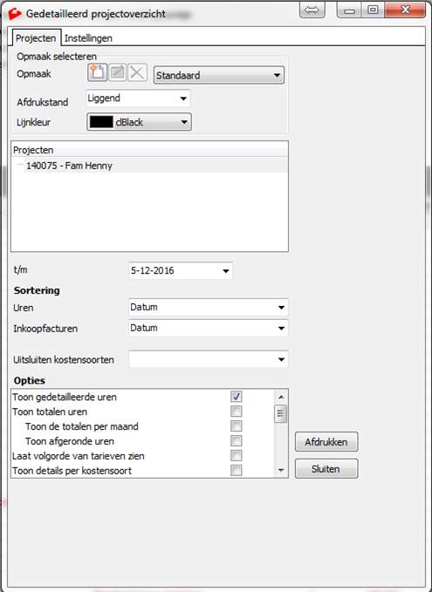432x592 pixels.
Task: Open the Lijnkleur clBlack color picker
Action: pyautogui.click(x=139, y=122)
